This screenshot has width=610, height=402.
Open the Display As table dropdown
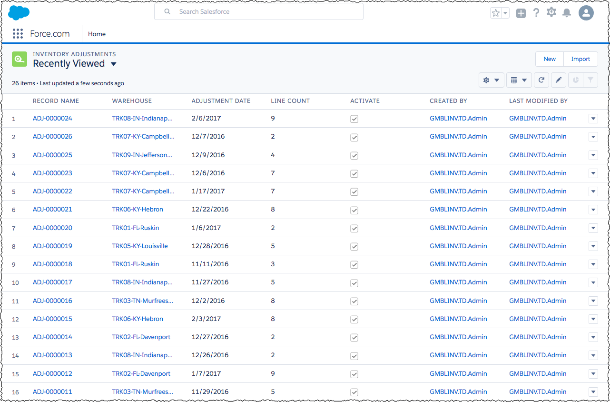click(x=519, y=80)
